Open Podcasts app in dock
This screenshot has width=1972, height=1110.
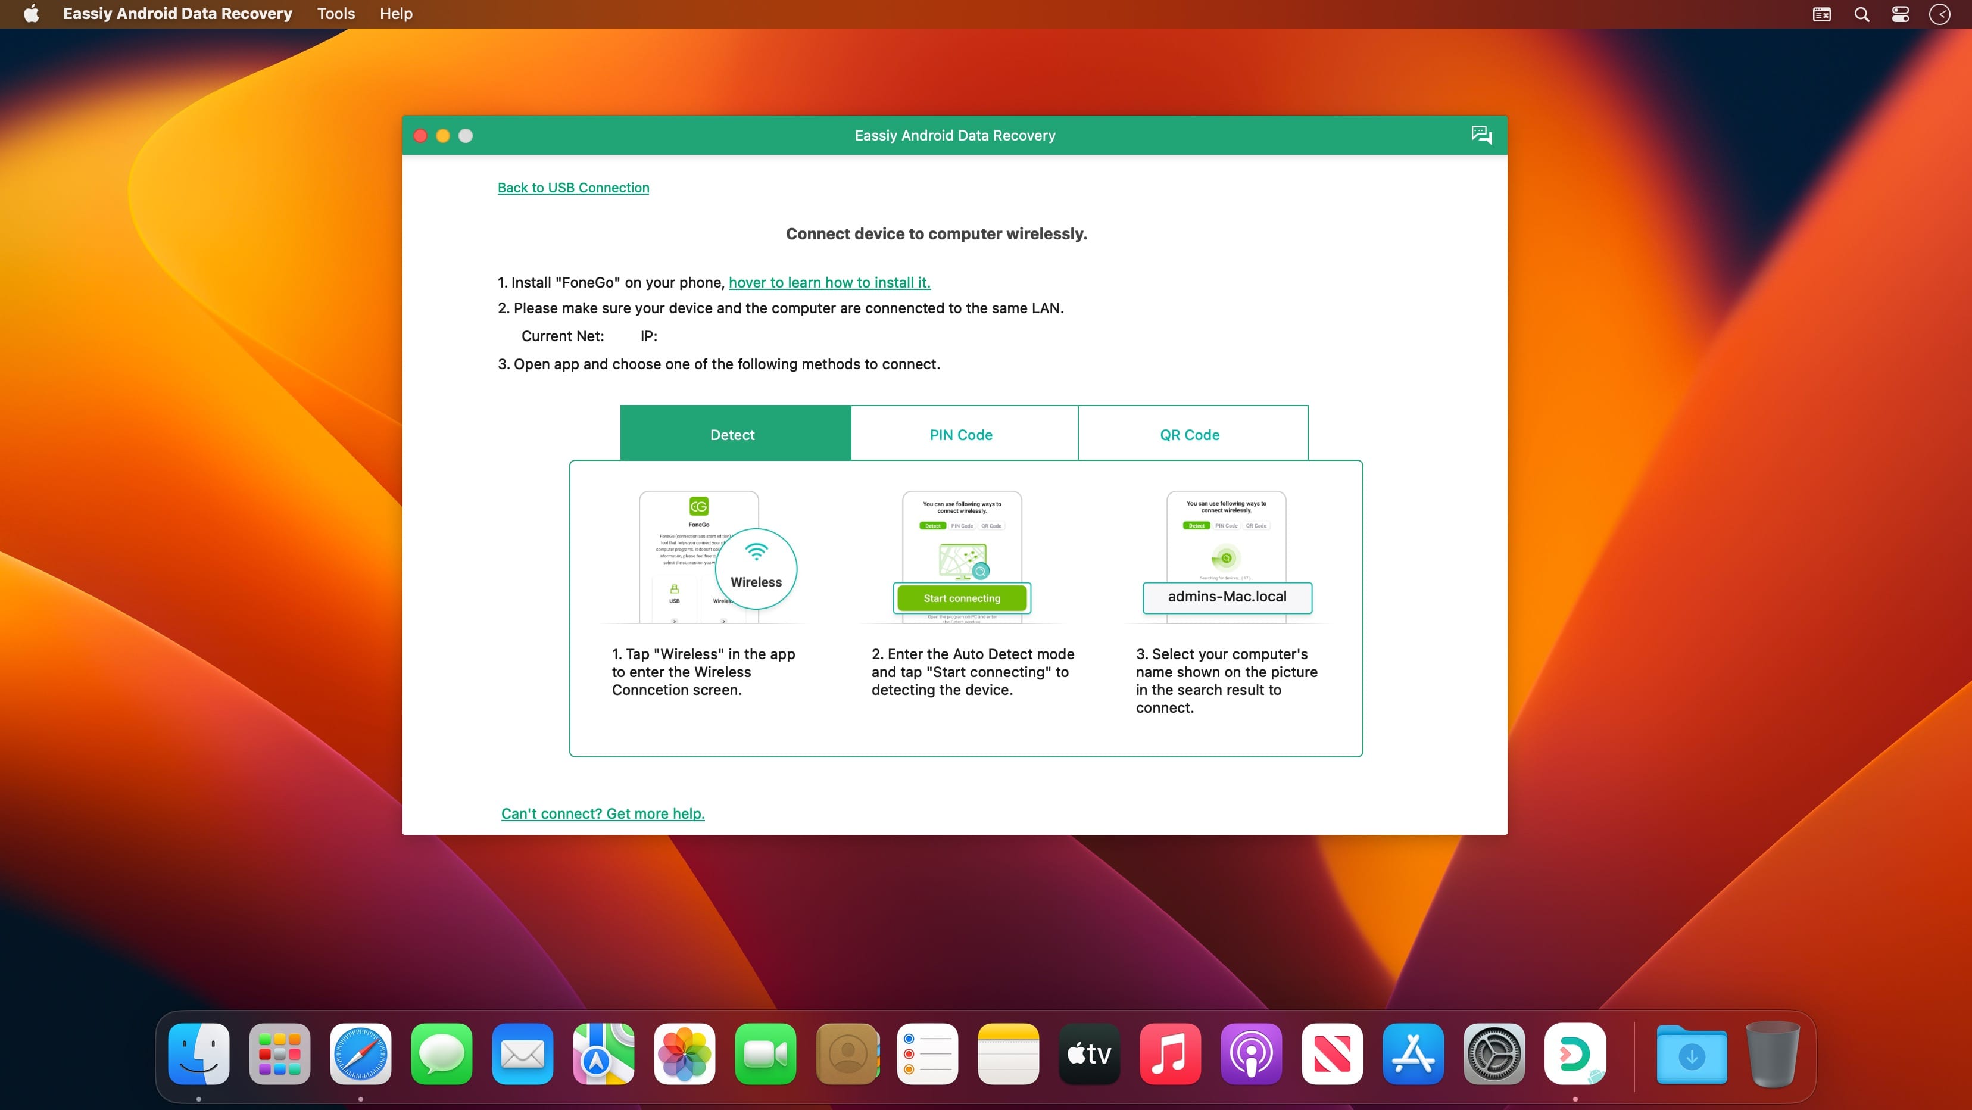tap(1250, 1053)
